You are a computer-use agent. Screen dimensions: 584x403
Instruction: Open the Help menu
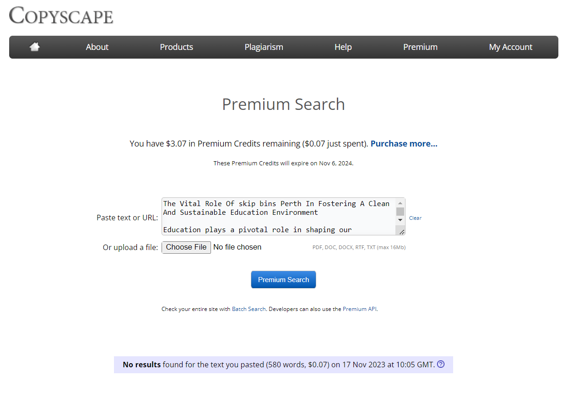click(x=343, y=47)
